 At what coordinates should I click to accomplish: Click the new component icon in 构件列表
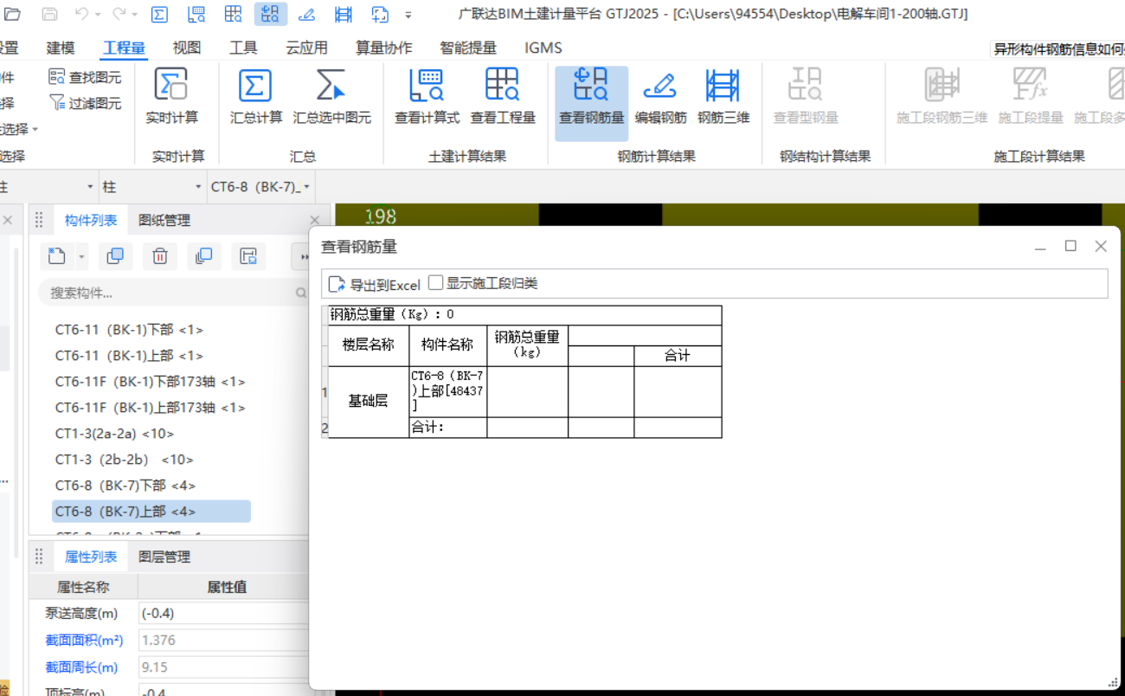click(57, 256)
